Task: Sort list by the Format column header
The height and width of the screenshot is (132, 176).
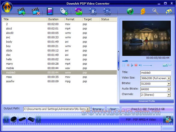Action: click(73, 19)
